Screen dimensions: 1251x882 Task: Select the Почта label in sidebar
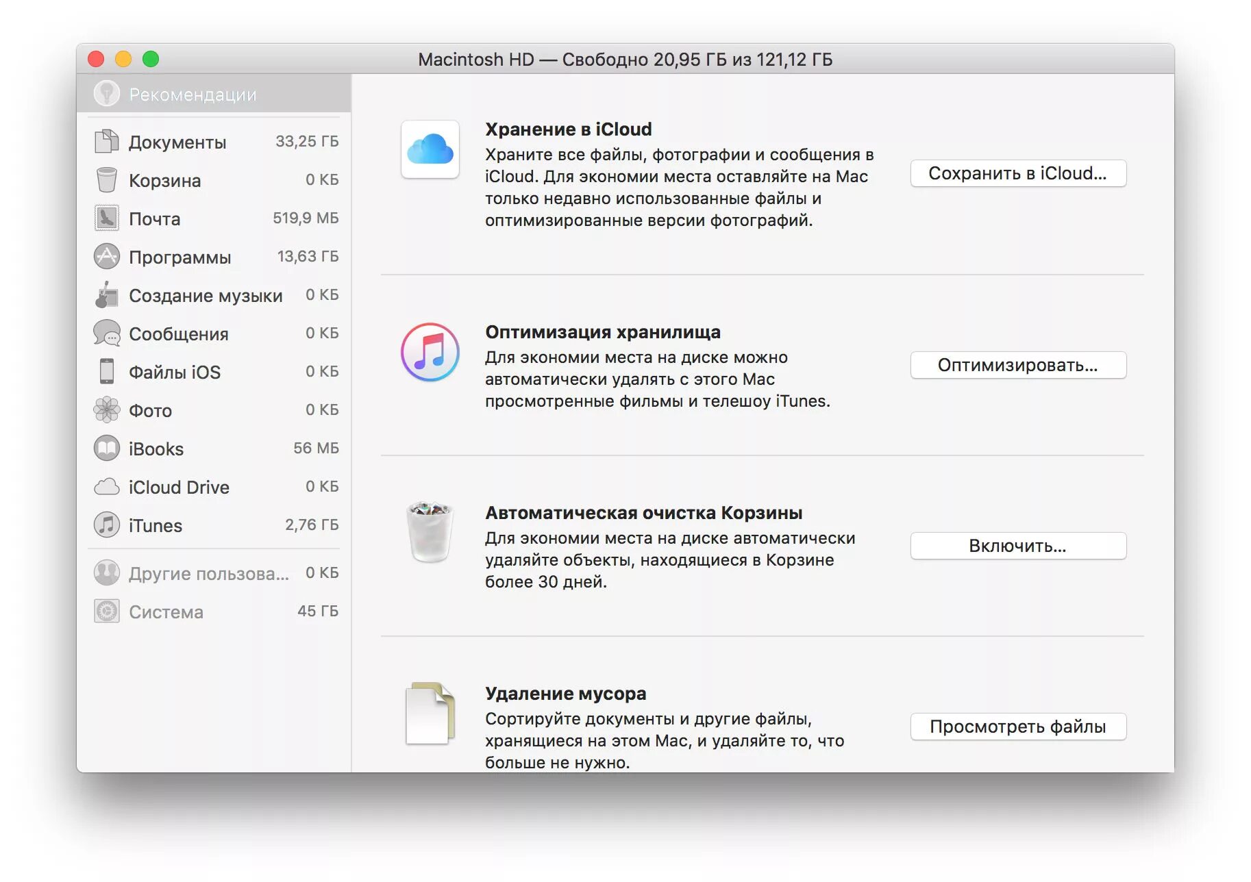155,219
